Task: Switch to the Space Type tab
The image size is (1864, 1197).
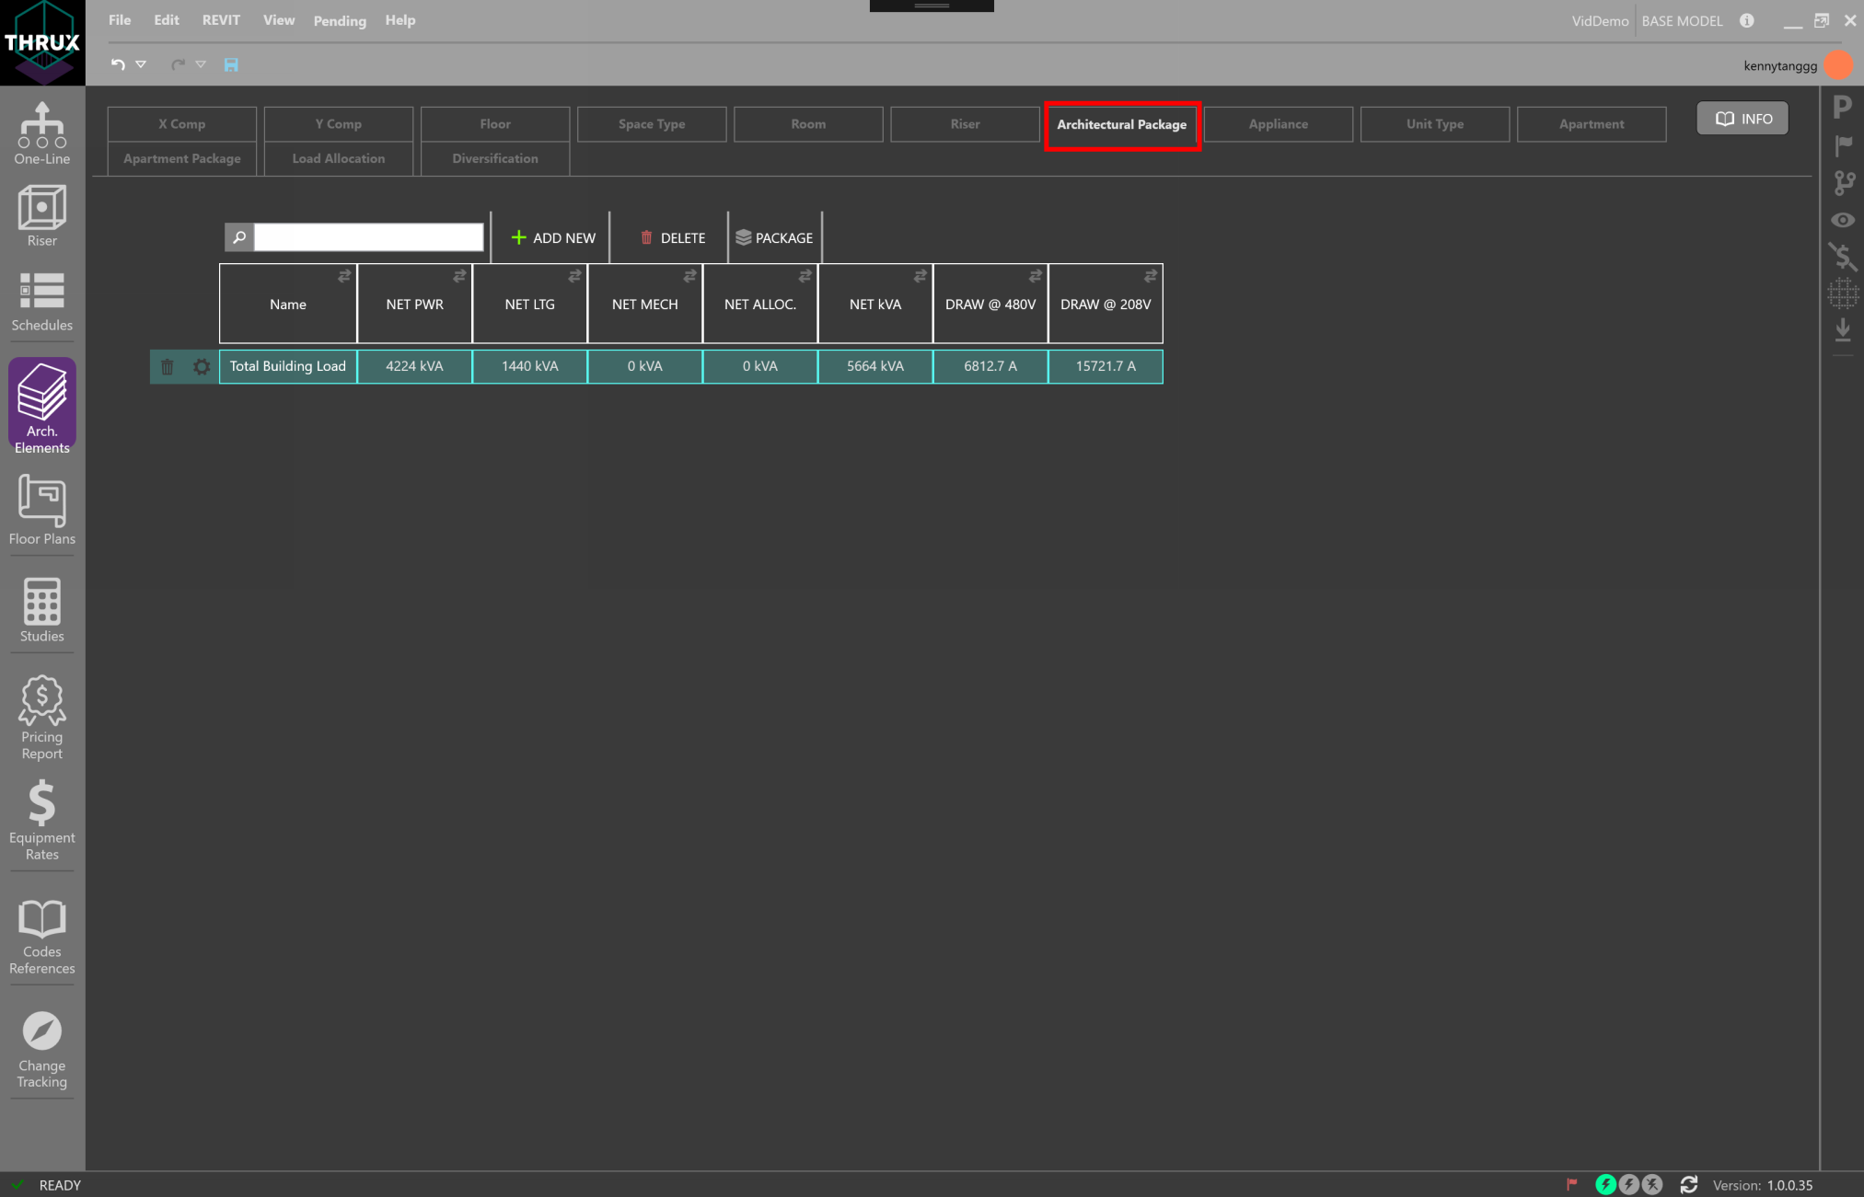Action: pyautogui.click(x=652, y=124)
